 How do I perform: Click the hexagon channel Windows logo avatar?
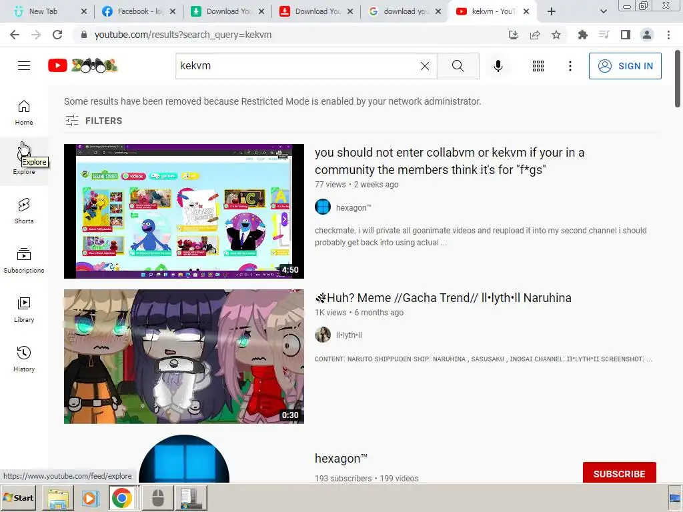click(184, 459)
